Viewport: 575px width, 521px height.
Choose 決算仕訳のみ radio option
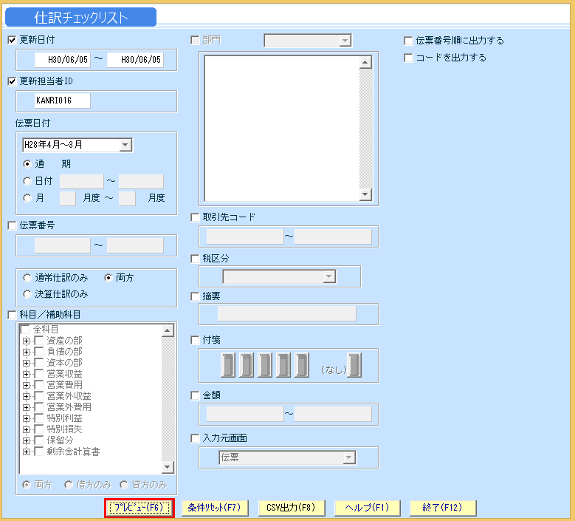coord(27,294)
